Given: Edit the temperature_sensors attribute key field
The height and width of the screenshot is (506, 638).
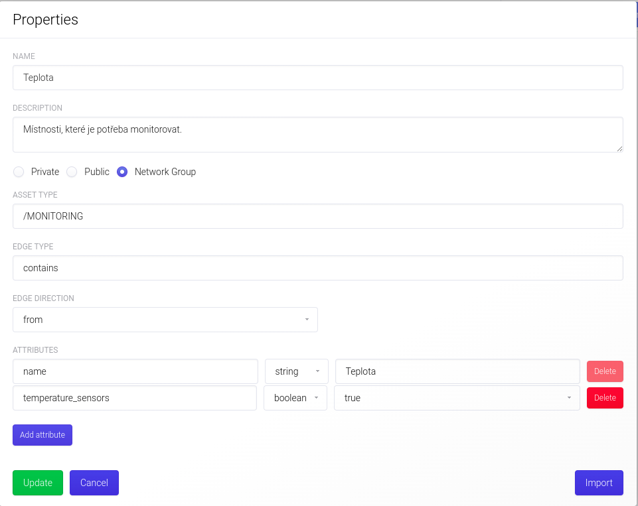Looking at the screenshot, I should coord(135,398).
